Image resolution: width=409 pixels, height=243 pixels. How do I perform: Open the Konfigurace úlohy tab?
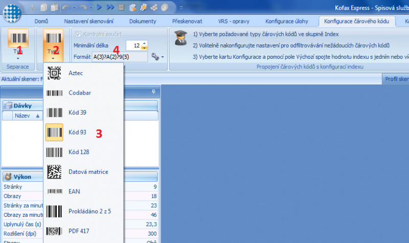[287, 21]
